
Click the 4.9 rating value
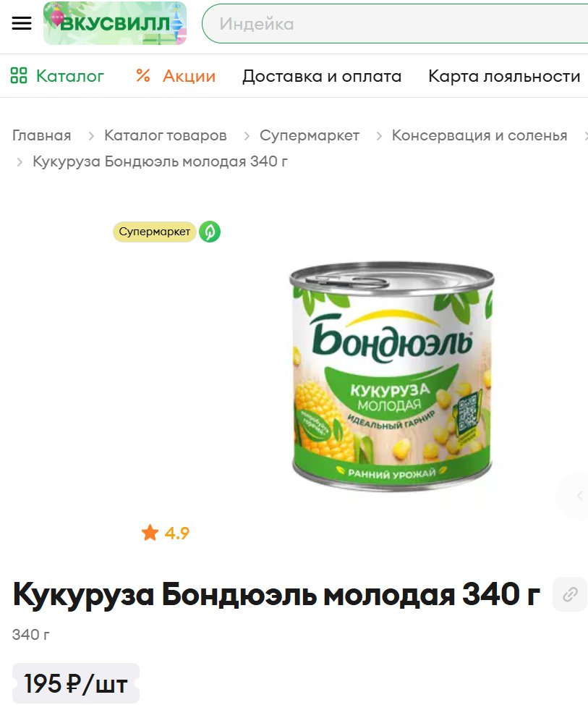coord(176,533)
